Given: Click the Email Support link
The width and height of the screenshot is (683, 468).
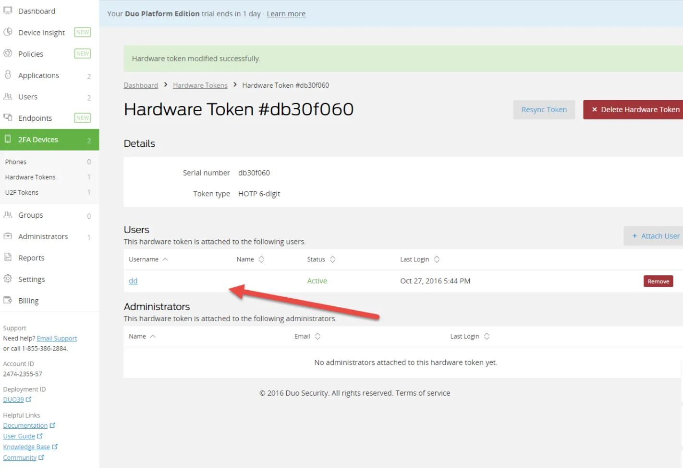Looking at the screenshot, I should coord(57,339).
